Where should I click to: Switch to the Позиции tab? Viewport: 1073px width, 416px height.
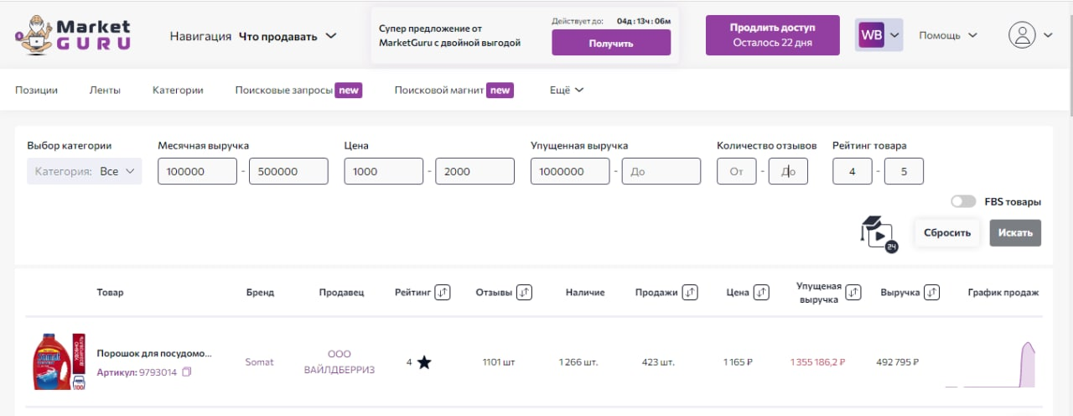pos(36,90)
